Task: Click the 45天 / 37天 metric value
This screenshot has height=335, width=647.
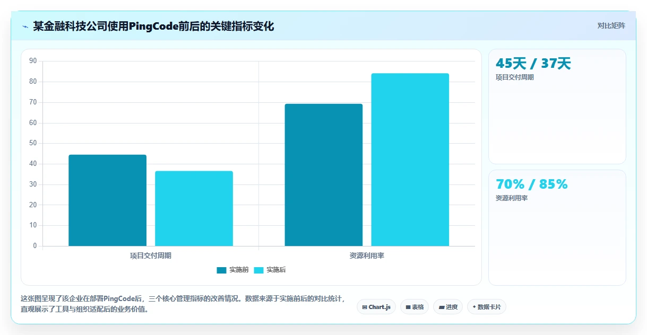Action: (533, 64)
